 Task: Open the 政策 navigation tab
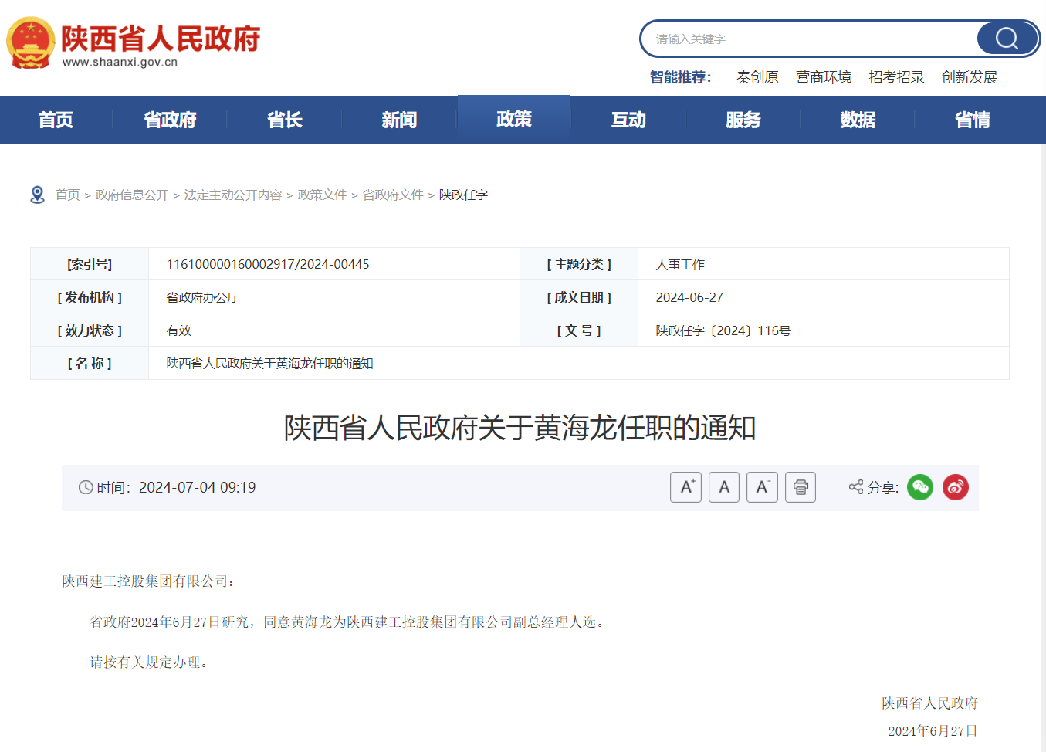pos(514,119)
